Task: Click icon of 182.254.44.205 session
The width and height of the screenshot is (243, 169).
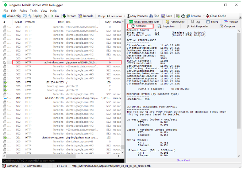Action: pos(5,82)
